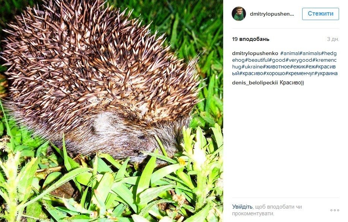Image resolution: width=348 pixels, height=222 pixels.
Task: Open the #ежик hashtag
Action: 298,67
